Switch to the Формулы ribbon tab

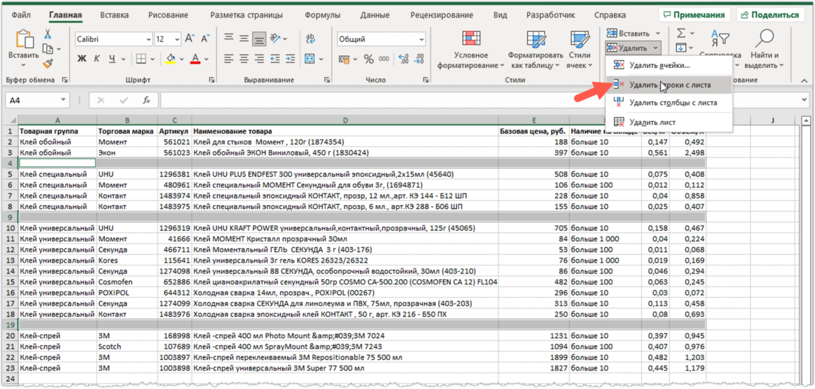click(323, 15)
